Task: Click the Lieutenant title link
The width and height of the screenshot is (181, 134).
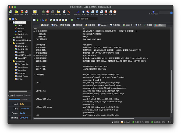Action: pos(24,109)
